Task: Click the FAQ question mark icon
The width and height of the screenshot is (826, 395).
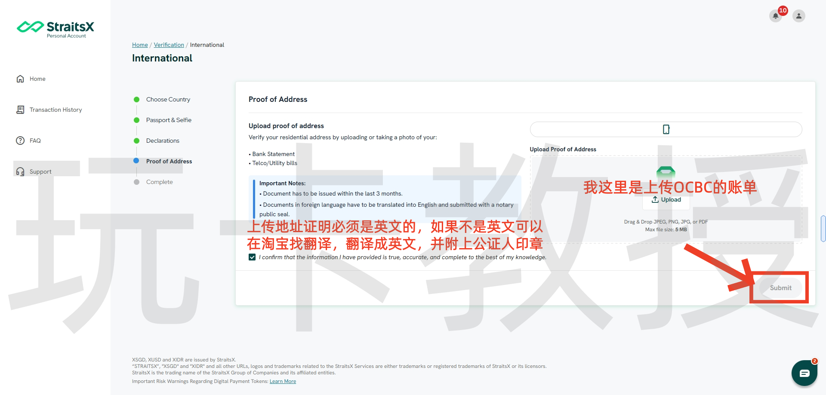Action: (x=20, y=141)
